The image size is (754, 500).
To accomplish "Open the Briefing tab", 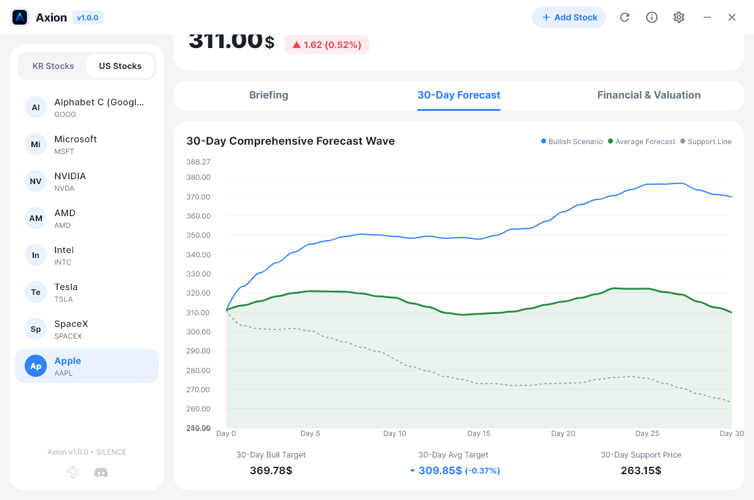I will (x=269, y=95).
